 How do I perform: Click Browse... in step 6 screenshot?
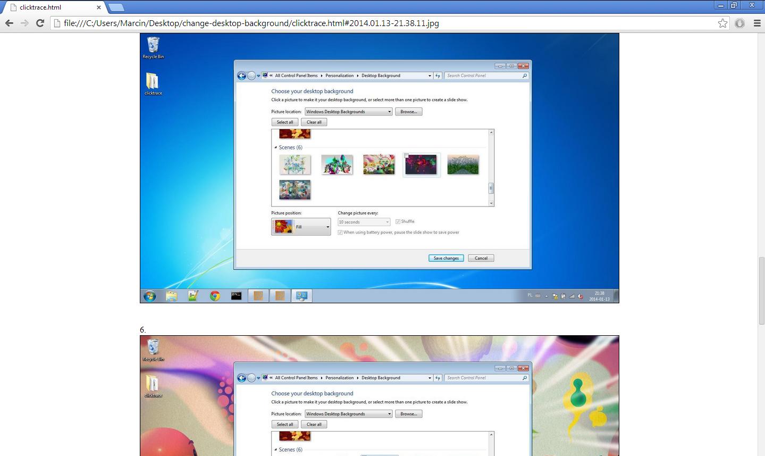[x=409, y=414]
